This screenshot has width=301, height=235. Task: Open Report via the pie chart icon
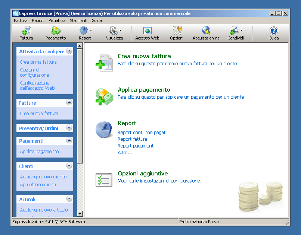tap(103, 130)
